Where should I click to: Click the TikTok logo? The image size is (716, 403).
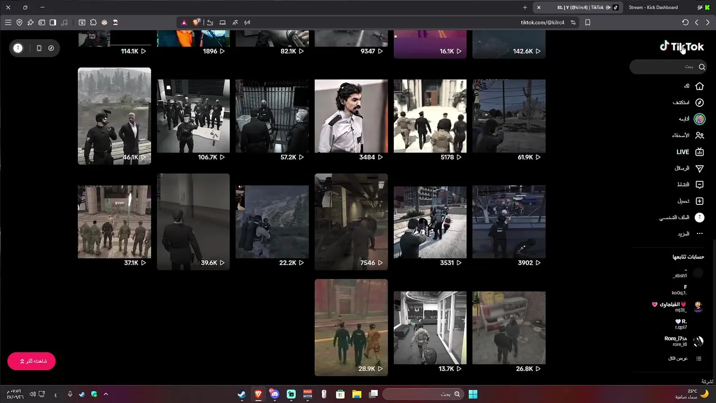(681, 46)
